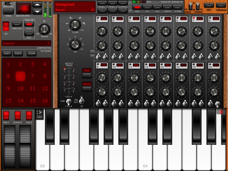Adjust the DIV knob
The height and width of the screenshot is (171, 228).
pos(75,44)
